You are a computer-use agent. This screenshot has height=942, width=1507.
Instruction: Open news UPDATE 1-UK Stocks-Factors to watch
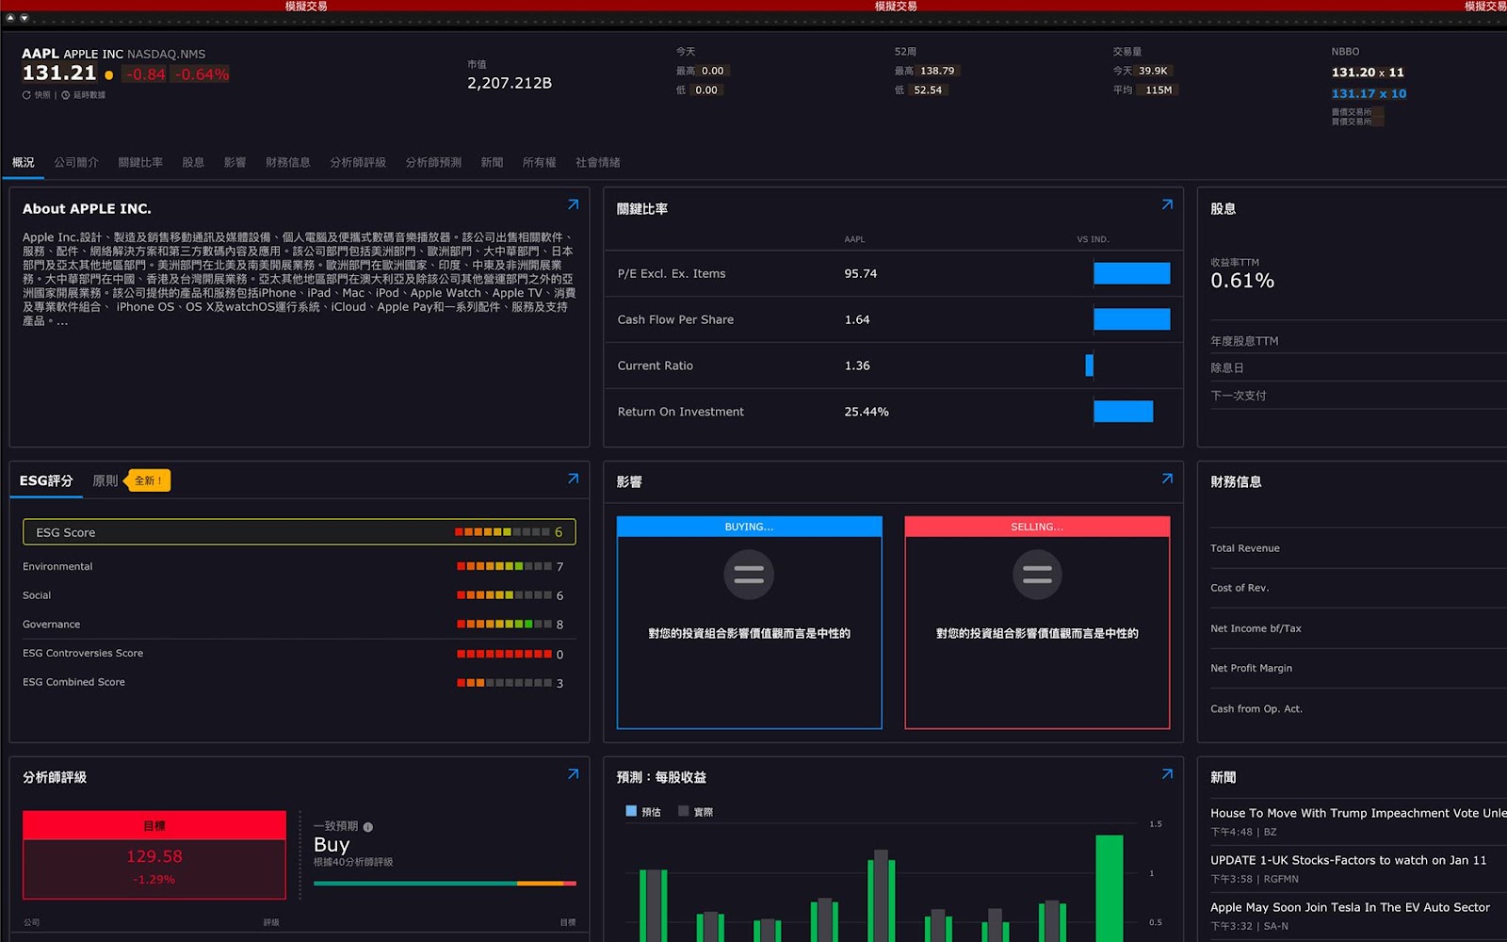coord(1349,860)
